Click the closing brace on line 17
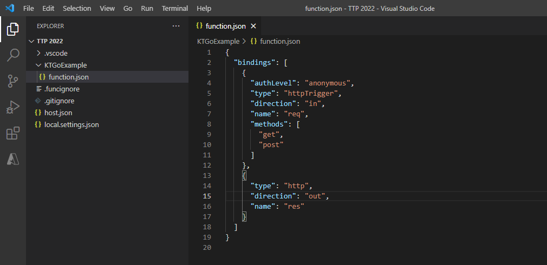The height and width of the screenshot is (265, 547). tap(244, 216)
